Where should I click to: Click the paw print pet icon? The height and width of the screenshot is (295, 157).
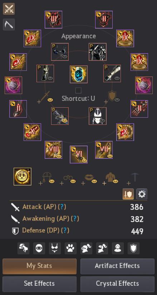point(70,248)
